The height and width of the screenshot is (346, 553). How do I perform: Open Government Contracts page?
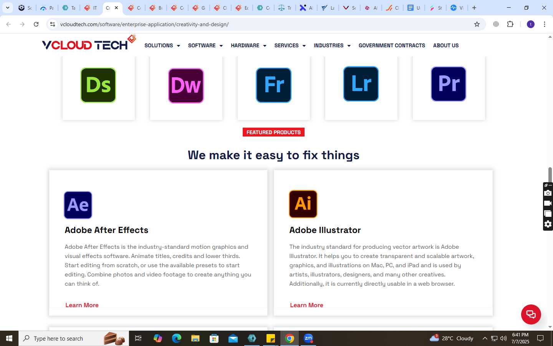coord(392,45)
